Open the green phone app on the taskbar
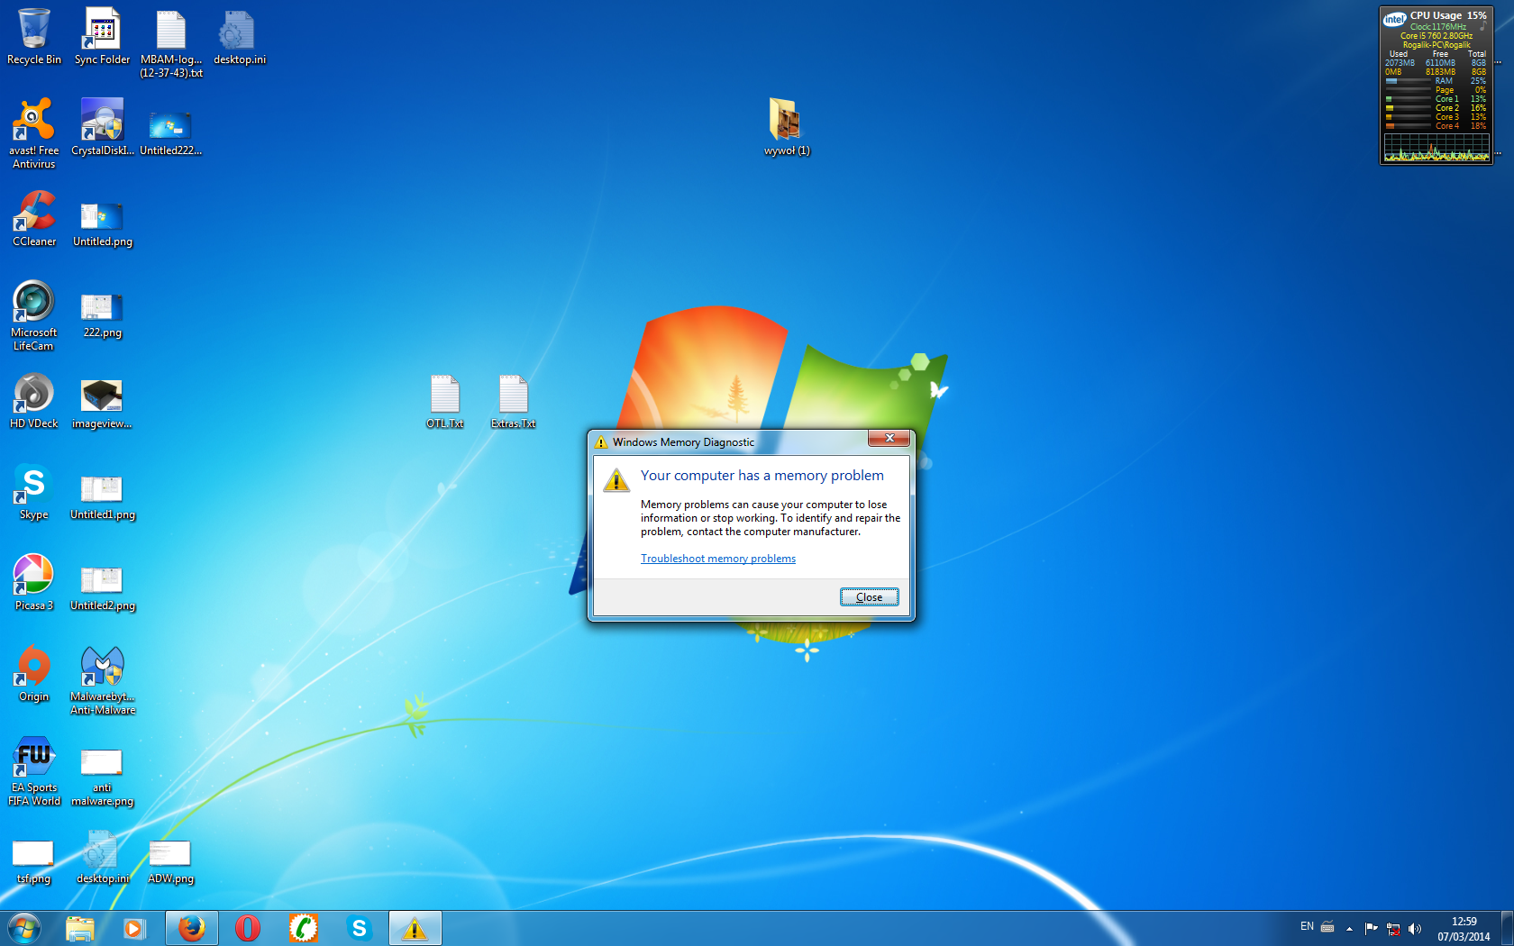The width and height of the screenshot is (1514, 946). [x=304, y=928]
